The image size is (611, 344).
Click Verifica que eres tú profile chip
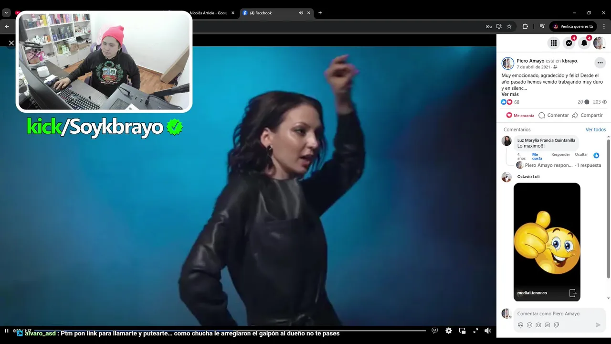click(573, 26)
